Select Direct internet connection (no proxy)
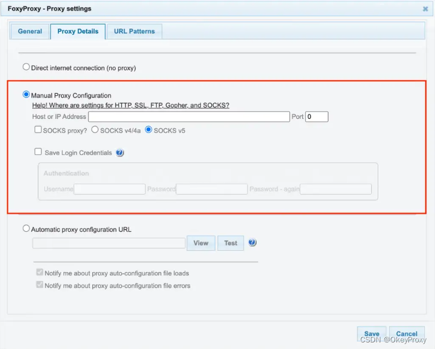The image size is (435, 349). tap(26, 67)
